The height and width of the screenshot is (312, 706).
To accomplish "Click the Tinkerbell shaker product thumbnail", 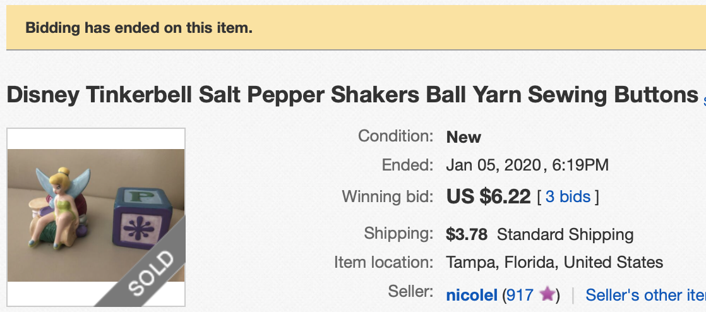I will pos(96,217).
